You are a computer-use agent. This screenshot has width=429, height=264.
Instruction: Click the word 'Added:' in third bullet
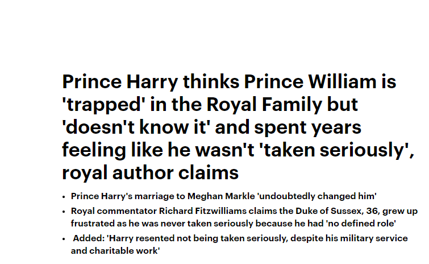coord(89,238)
